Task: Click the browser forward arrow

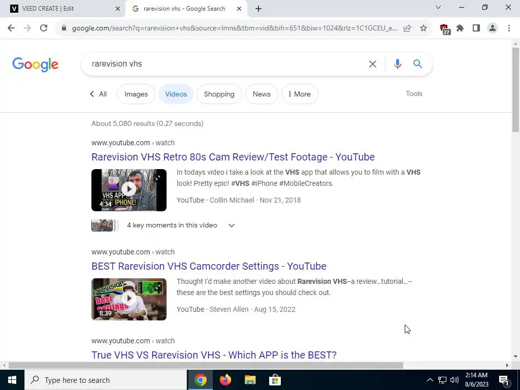Action: (27, 28)
